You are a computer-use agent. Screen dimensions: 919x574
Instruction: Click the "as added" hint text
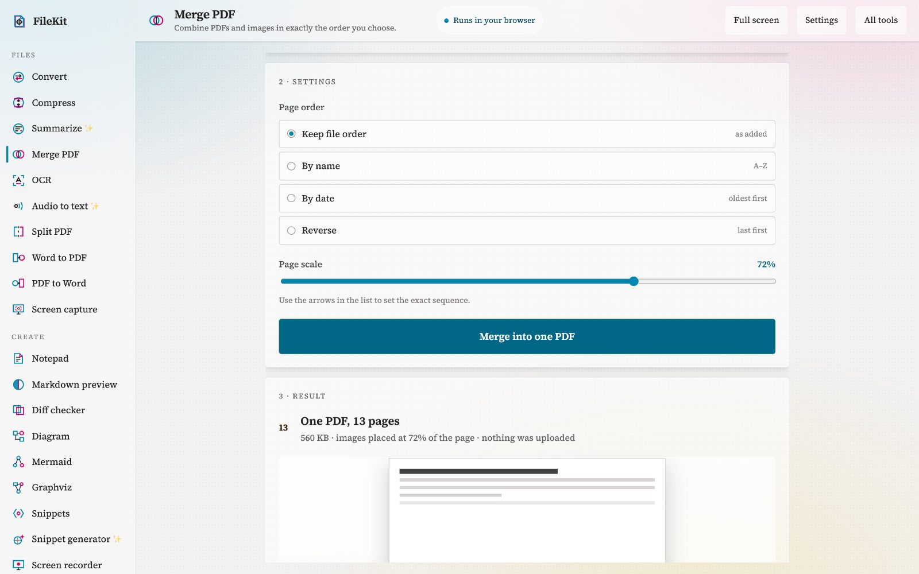[x=751, y=134]
